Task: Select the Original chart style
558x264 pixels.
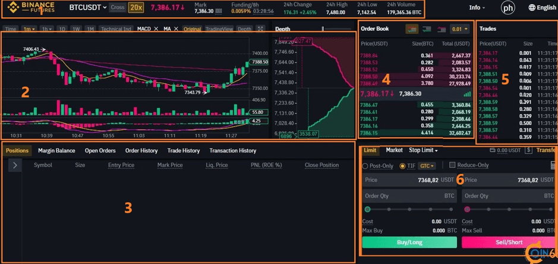Action: point(193,29)
